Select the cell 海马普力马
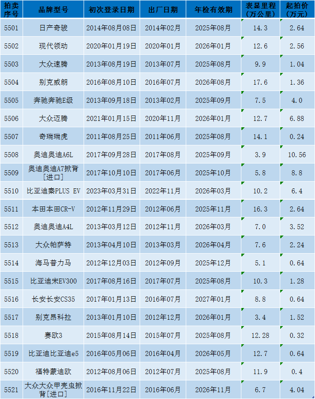Screen dimensions: 315x399 [x=53, y=263]
